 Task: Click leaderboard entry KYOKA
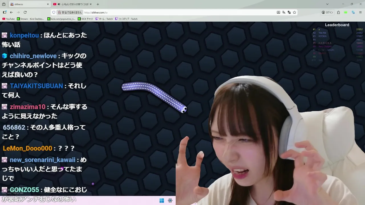[x=323, y=36]
